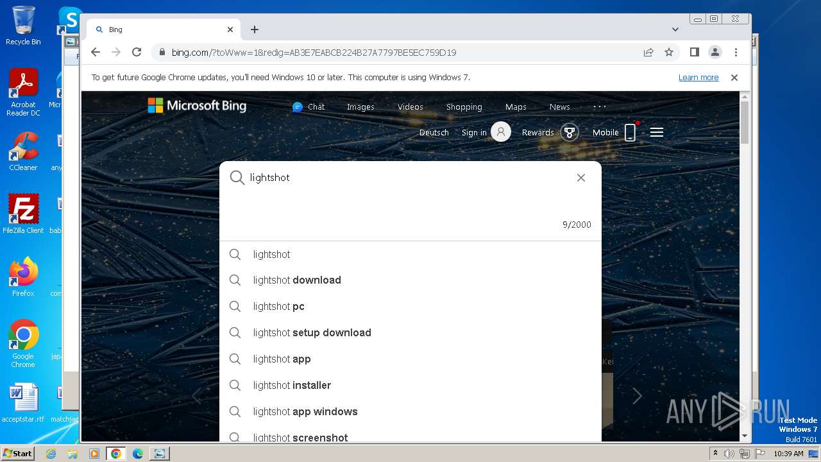Open volume control in tray

729,454
